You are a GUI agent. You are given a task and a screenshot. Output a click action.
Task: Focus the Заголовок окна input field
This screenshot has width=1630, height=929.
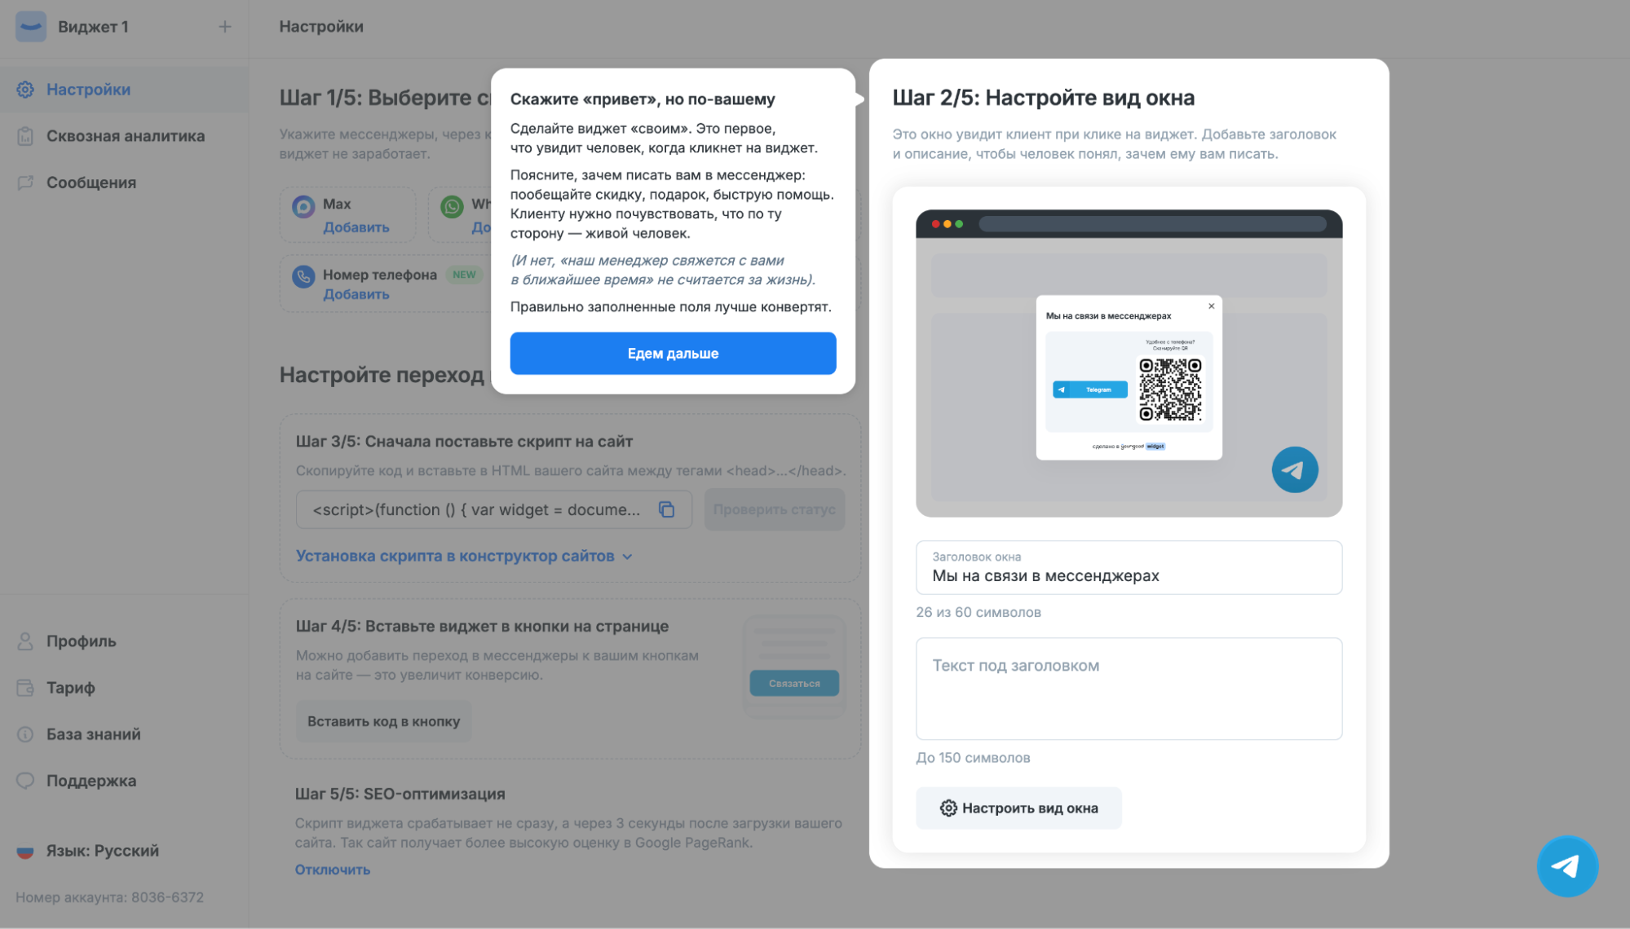point(1129,567)
